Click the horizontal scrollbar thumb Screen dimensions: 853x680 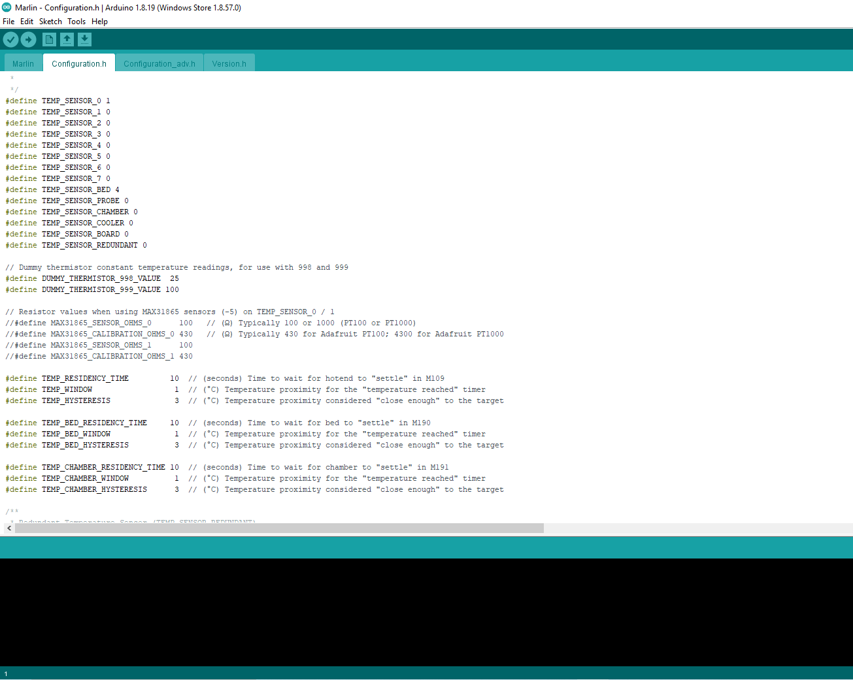point(279,528)
